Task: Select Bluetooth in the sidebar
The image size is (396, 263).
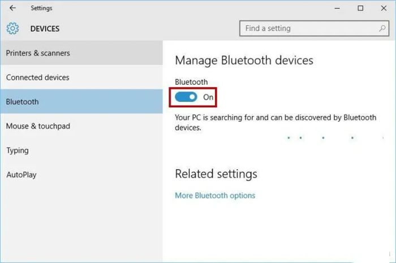Action: pyautogui.click(x=81, y=101)
